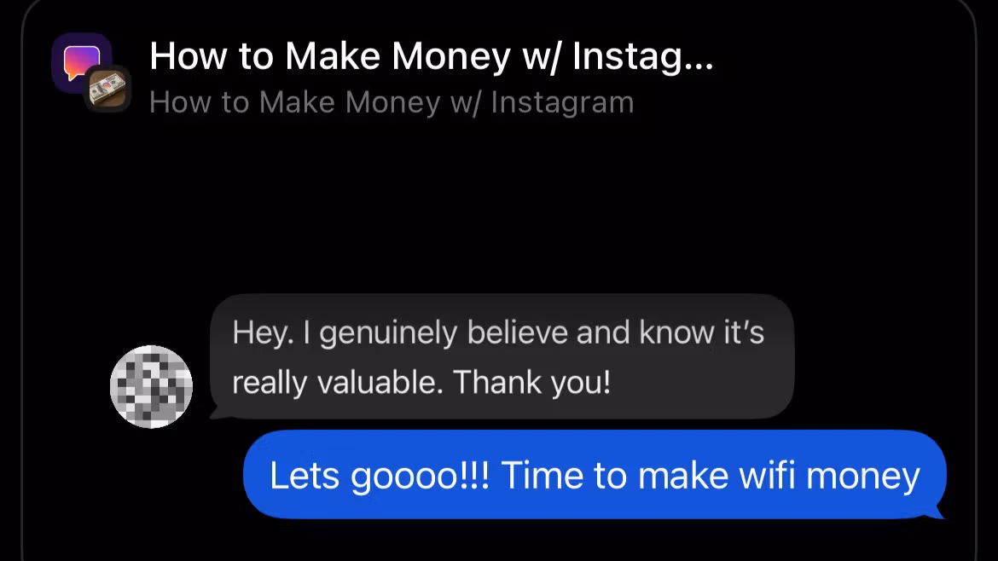This screenshot has height=561, width=998.
Task: Open the purple chat bubble app icon
Action: (x=80, y=61)
